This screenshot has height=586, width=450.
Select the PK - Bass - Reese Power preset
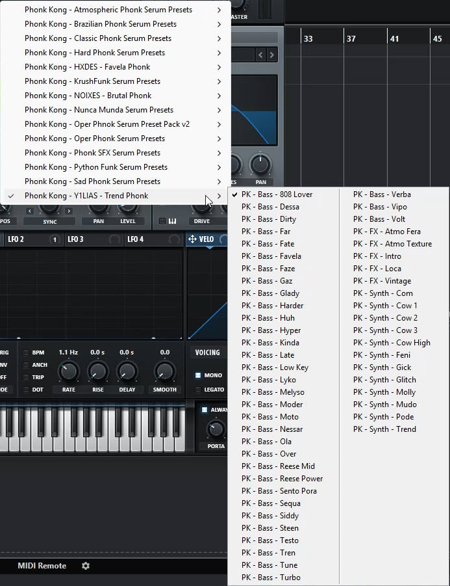[282, 479]
